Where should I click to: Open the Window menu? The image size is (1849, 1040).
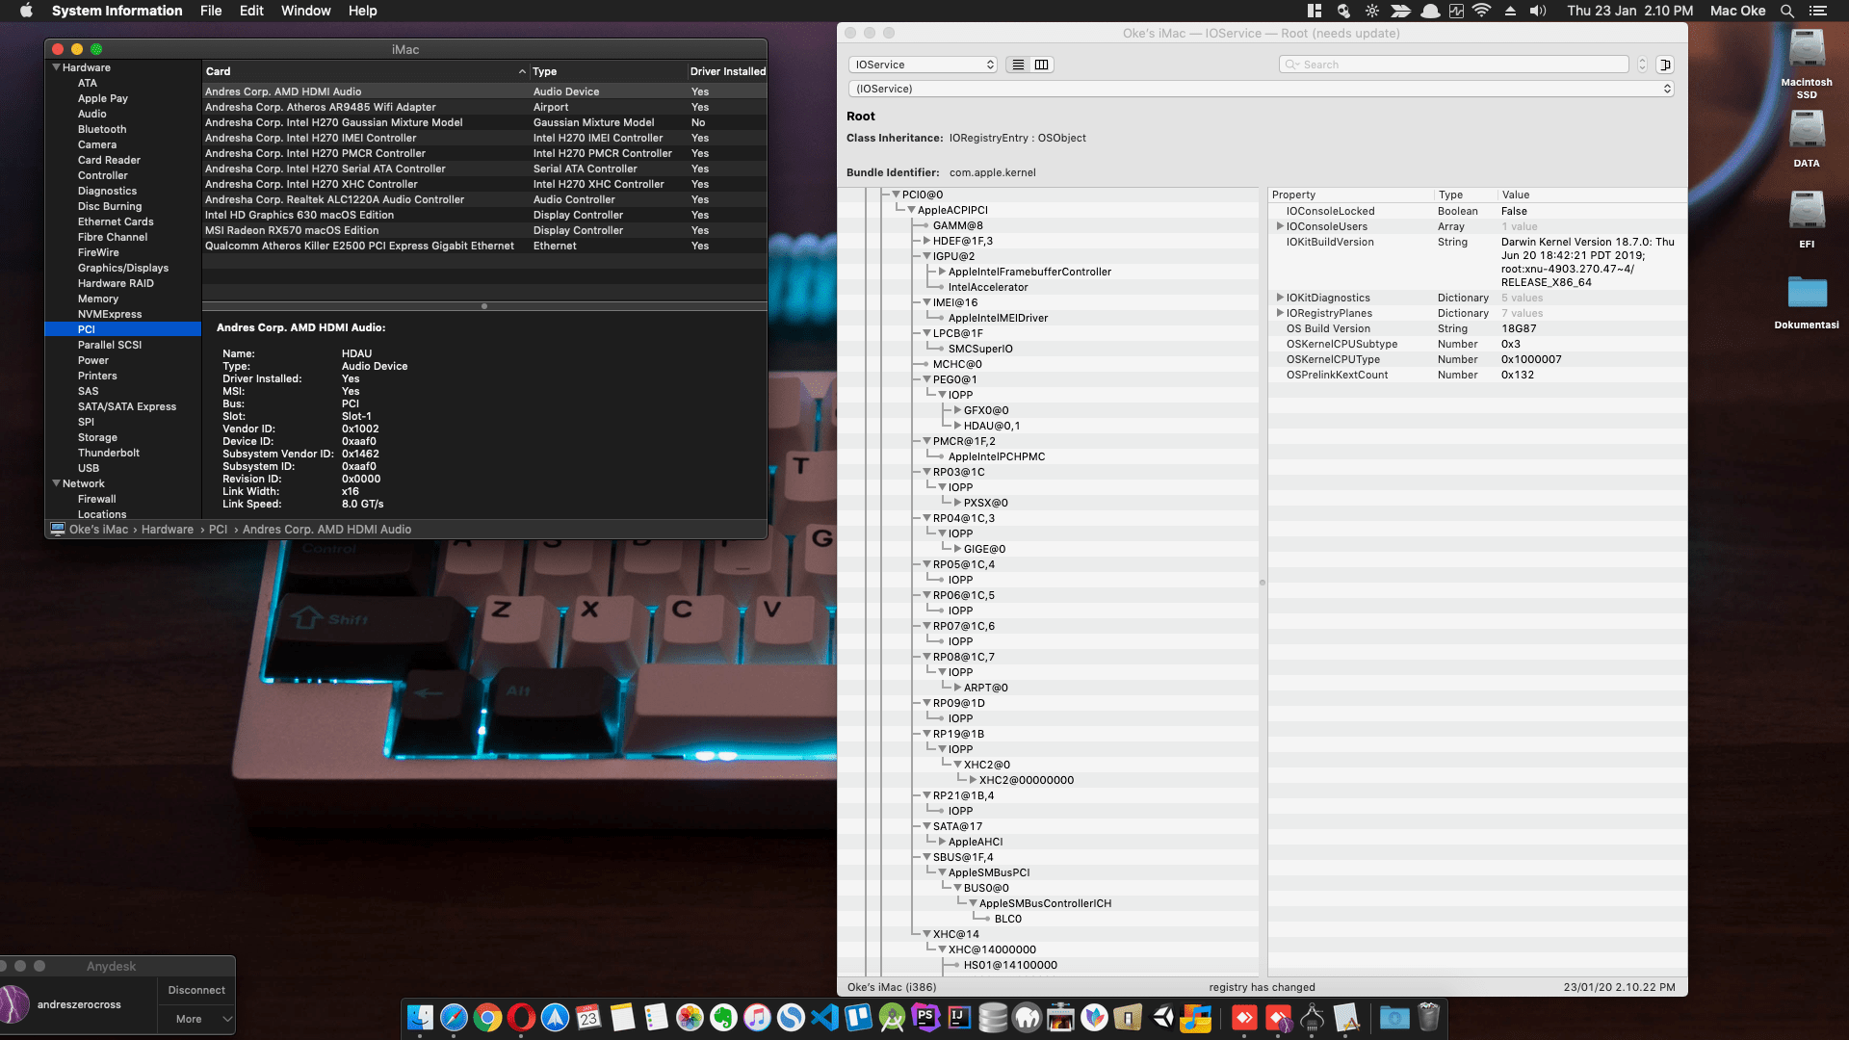(305, 11)
